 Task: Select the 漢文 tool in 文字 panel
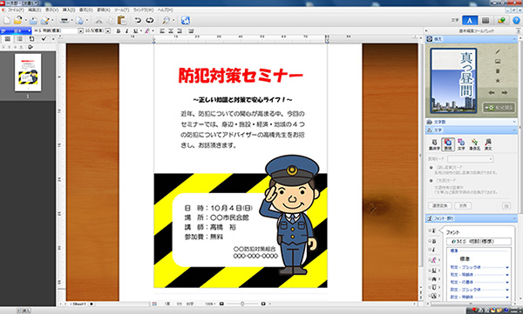click(488, 144)
